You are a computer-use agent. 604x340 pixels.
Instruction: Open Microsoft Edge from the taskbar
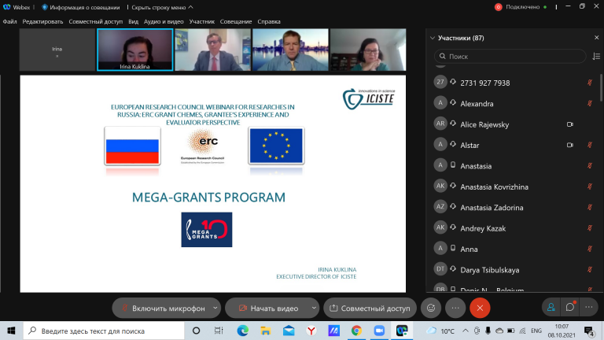(x=243, y=331)
